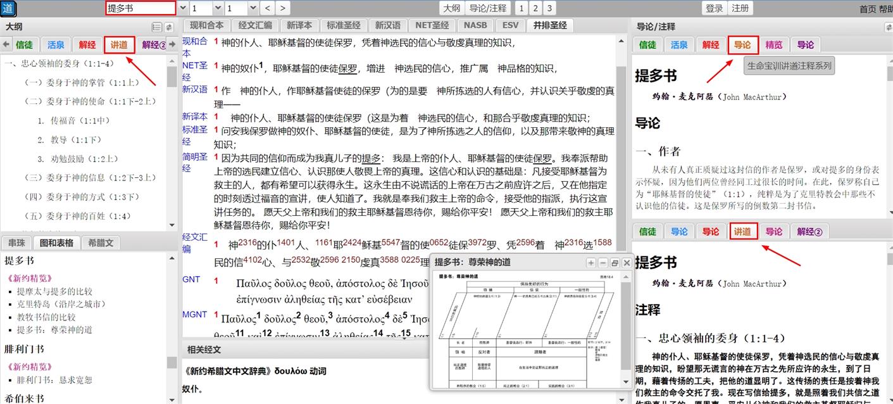
Task: Select the 希腊文 tab in lower left
Action: tap(101, 243)
